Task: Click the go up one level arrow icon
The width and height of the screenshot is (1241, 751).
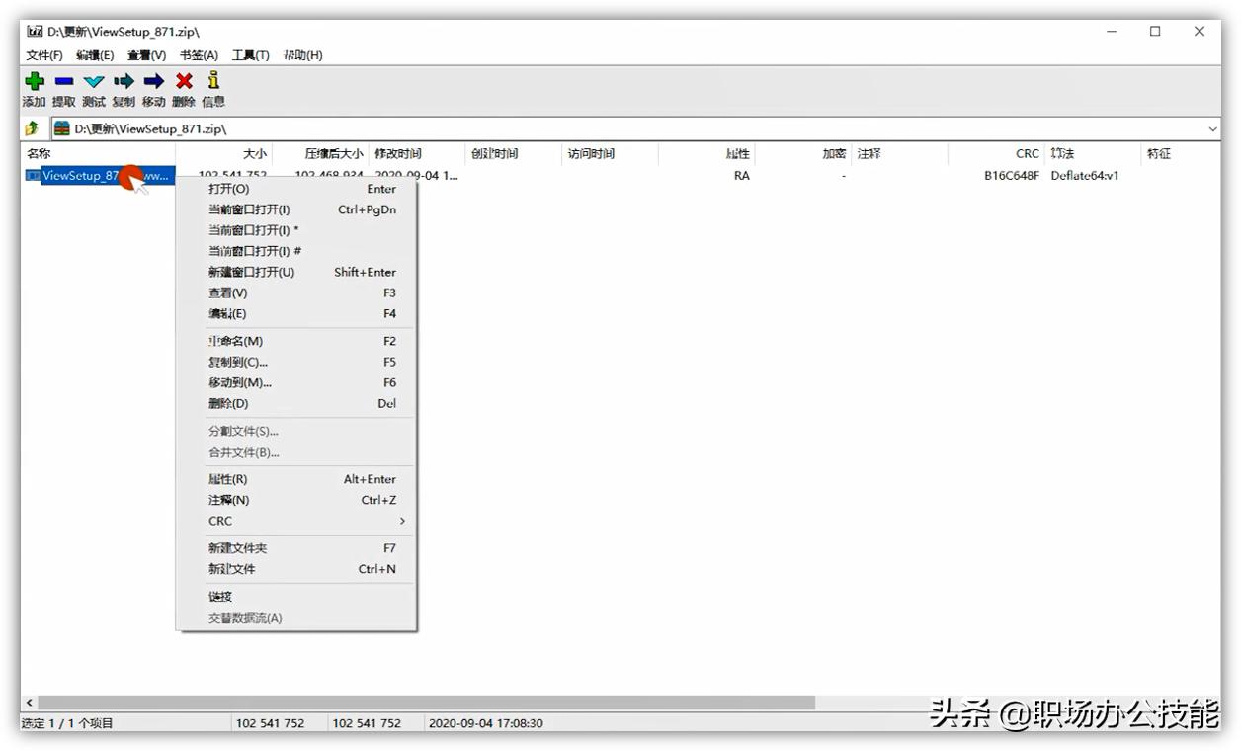Action: tap(32, 127)
